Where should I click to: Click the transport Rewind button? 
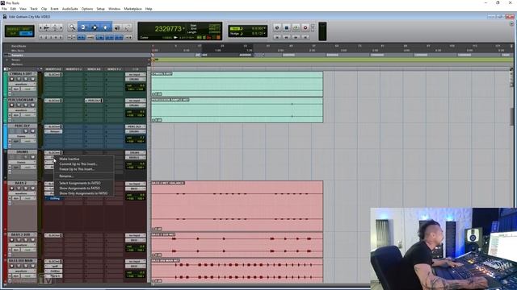(x=287, y=38)
